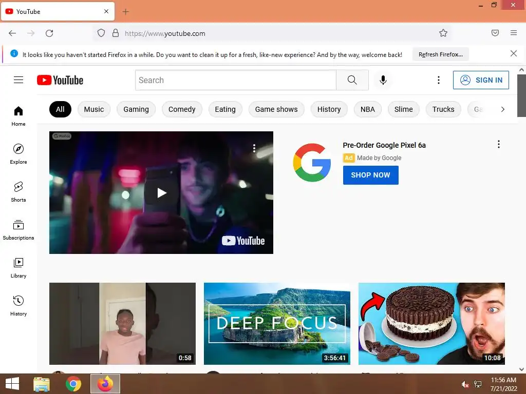Select the NBA filter chip
Viewport: 526px width, 394px height.
coord(368,109)
